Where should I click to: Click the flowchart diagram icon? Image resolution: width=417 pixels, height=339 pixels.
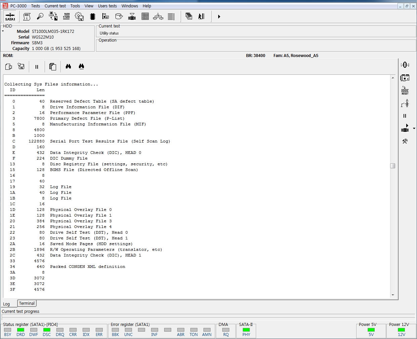click(x=158, y=16)
